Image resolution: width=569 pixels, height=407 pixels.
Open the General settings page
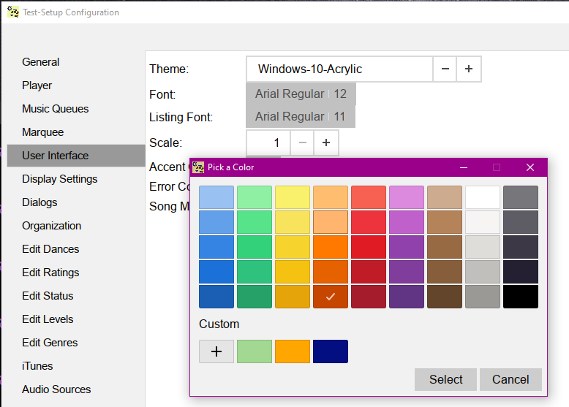click(x=41, y=62)
